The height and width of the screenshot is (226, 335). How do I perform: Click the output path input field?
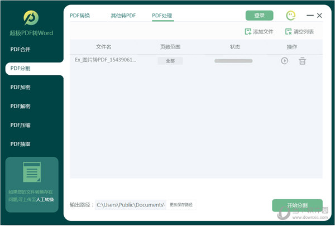[x=131, y=205]
